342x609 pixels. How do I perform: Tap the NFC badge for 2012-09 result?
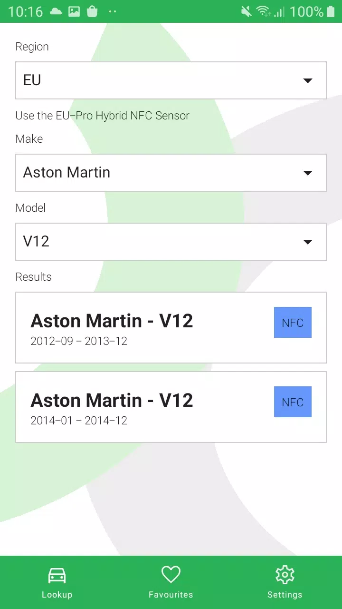(x=293, y=323)
